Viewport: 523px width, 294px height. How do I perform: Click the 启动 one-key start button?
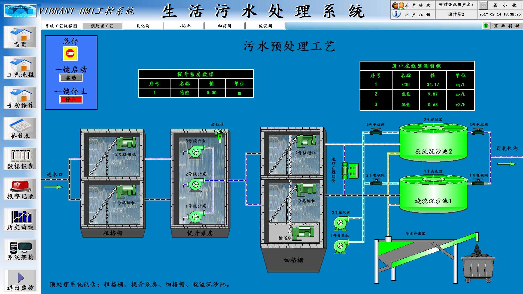coord(71,78)
